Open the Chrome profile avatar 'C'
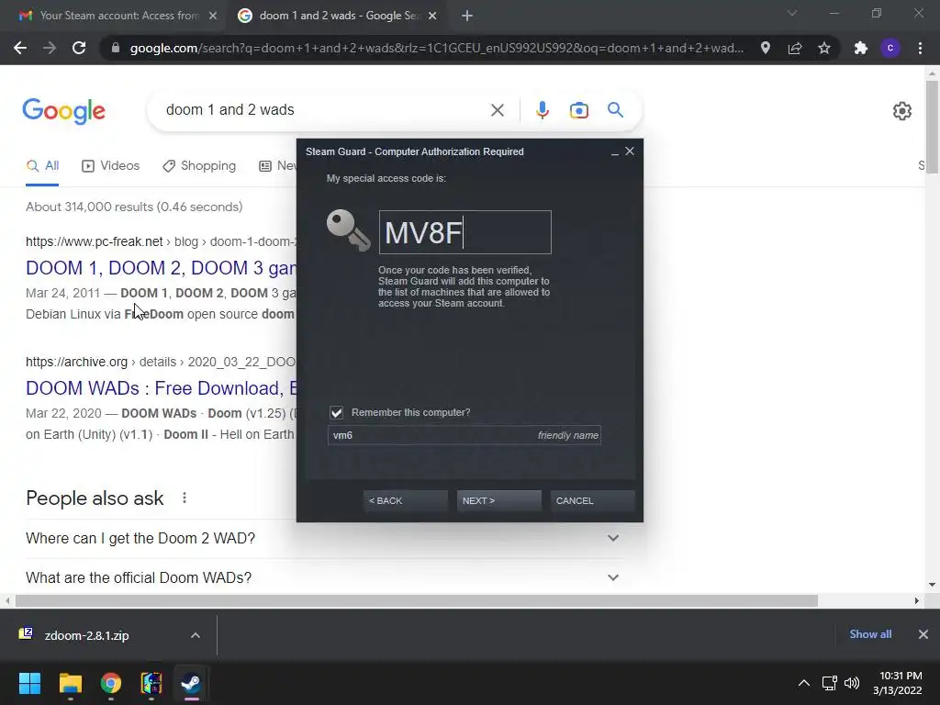The height and width of the screenshot is (705, 940). (890, 48)
